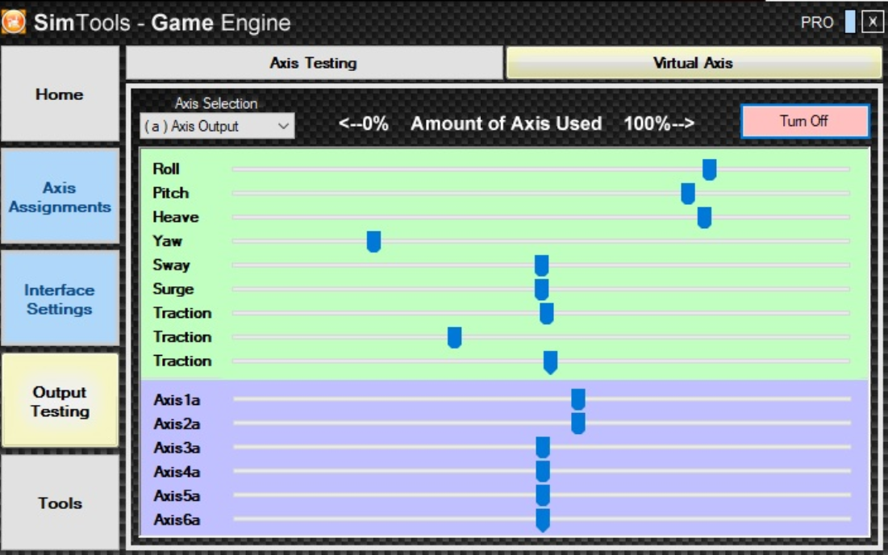This screenshot has height=555, width=888.
Task: Click the PRO label in title bar
Action: coord(817,23)
